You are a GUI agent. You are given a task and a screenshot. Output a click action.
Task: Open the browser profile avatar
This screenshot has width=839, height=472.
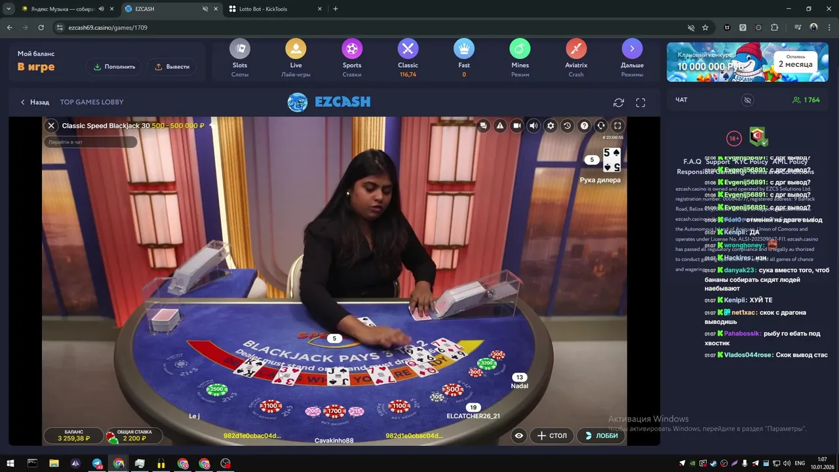click(814, 28)
